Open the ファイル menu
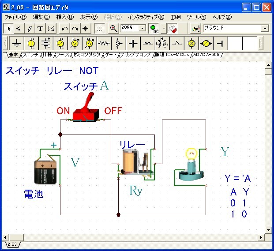This screenshot has width=274, height=251. pos(15,17)
